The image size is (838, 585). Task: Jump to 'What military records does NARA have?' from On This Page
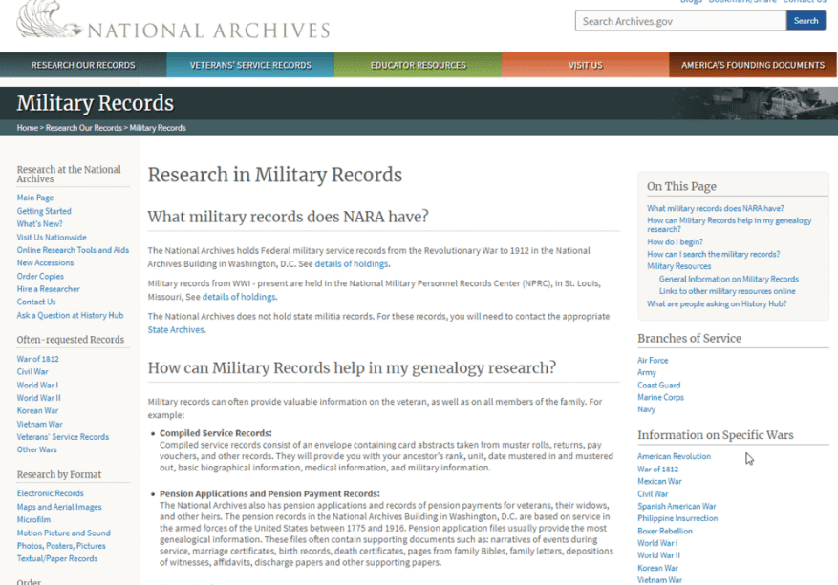716,208
